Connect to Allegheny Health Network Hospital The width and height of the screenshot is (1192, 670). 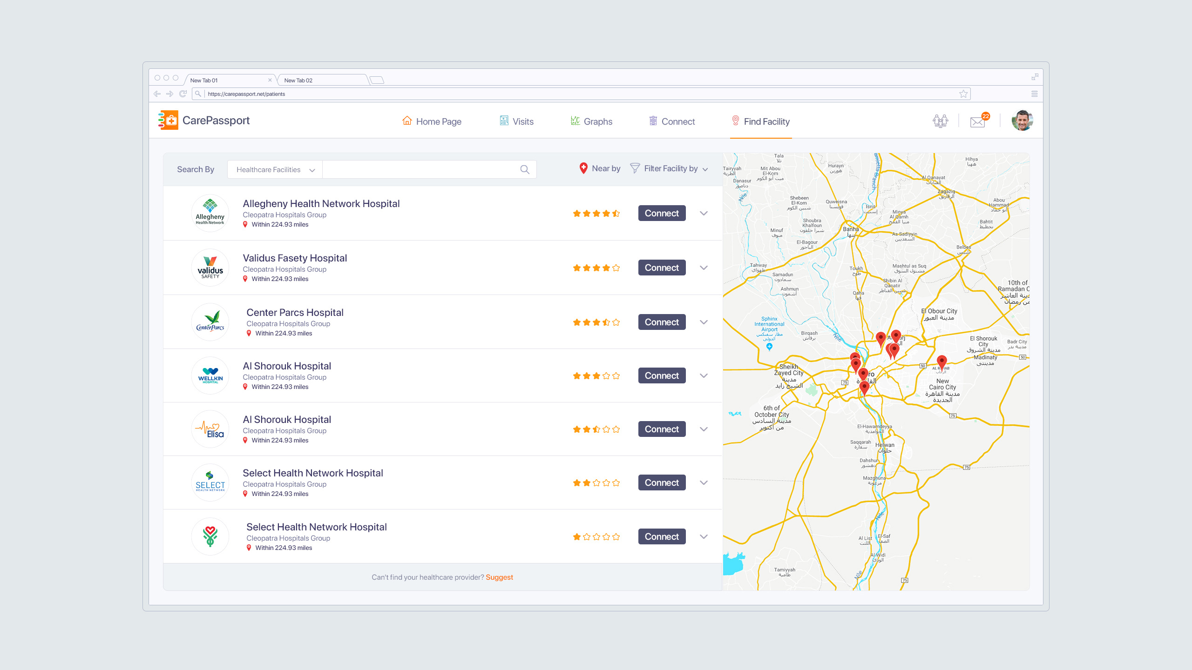[x=662, y=213]
